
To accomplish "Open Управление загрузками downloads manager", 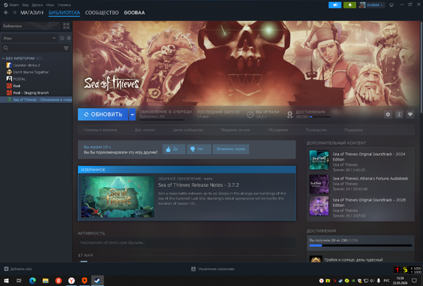I will pos(213,269).
